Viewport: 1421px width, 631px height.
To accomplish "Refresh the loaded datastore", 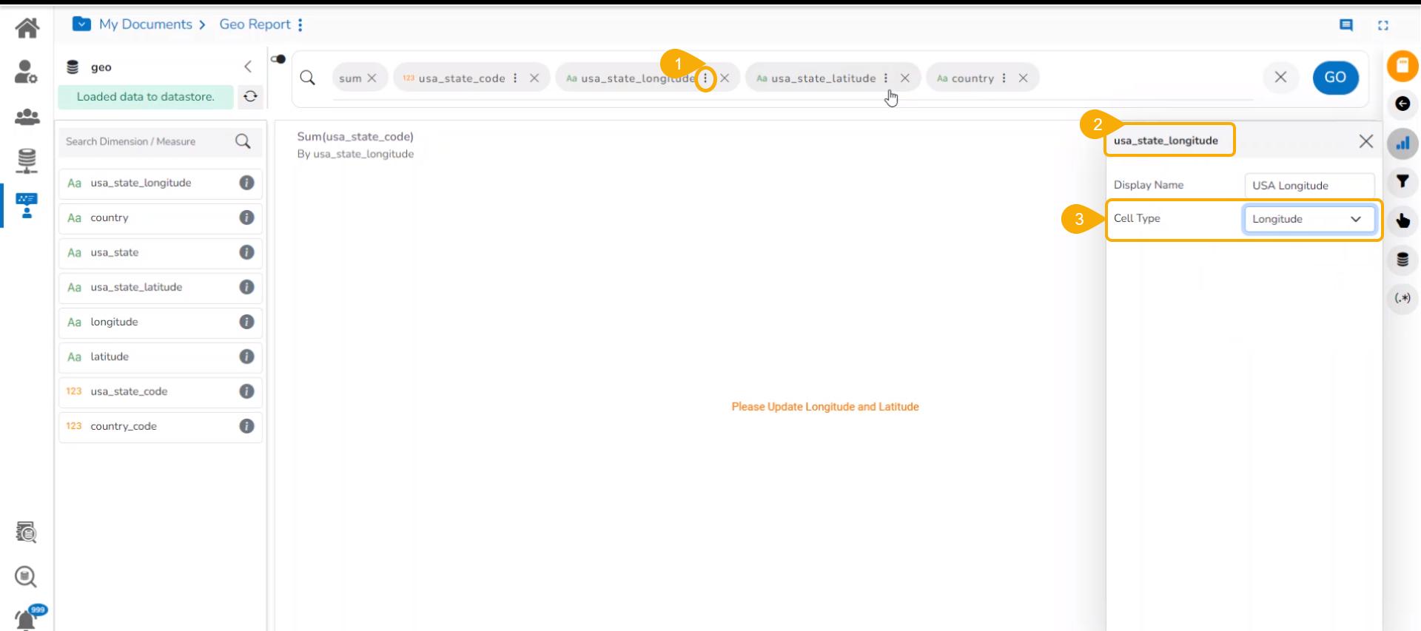I will [251, 96].
